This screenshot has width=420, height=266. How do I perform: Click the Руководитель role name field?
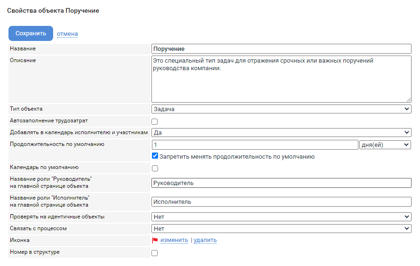click(x=281, y=183)
